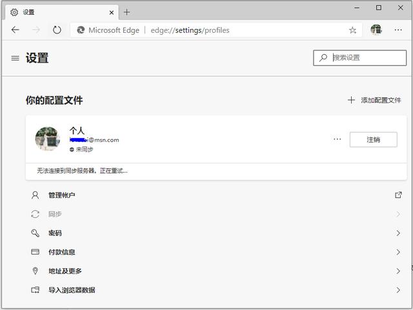413x310 pixels.
Task: Expand 付款信息 row chevron
Action: click(x=398, y=252)
